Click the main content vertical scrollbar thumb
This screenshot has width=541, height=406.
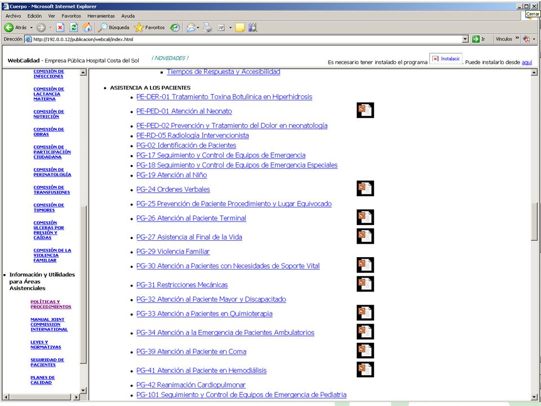click(x=534, y=221)
